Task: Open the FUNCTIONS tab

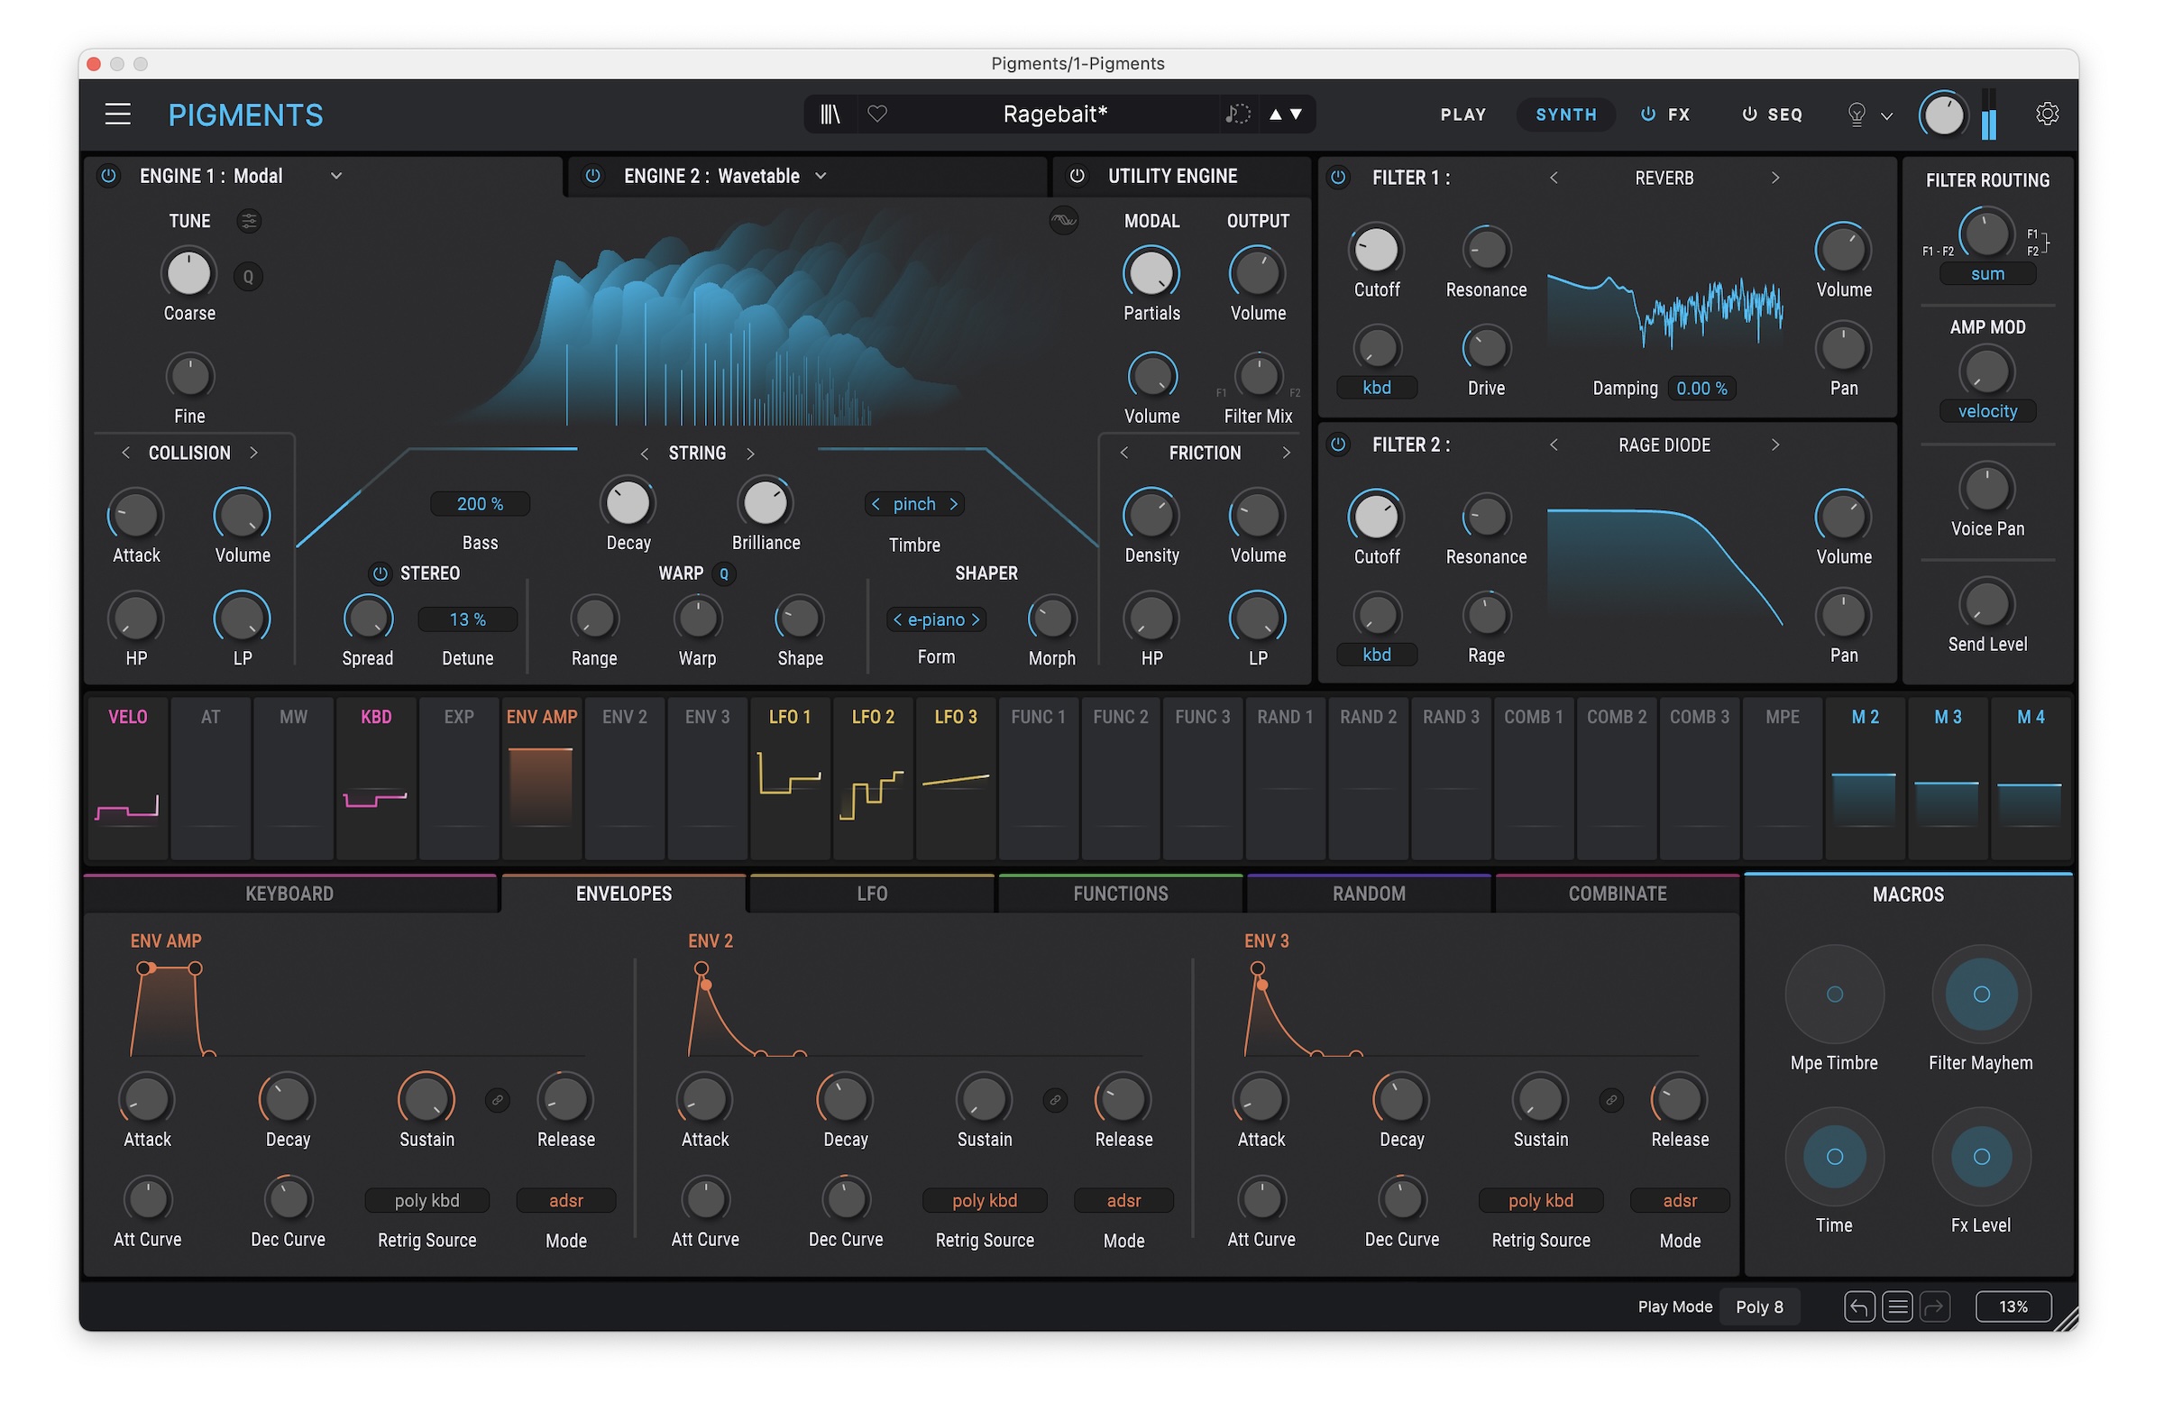Action: 1120,894
